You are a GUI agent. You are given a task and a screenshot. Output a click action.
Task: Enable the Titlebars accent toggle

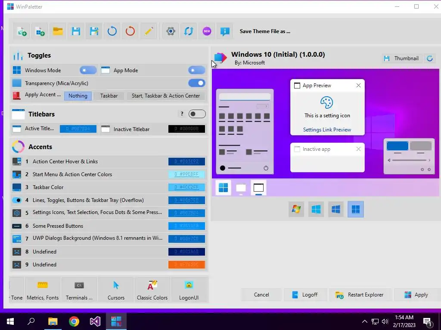[x=197, y=114]
